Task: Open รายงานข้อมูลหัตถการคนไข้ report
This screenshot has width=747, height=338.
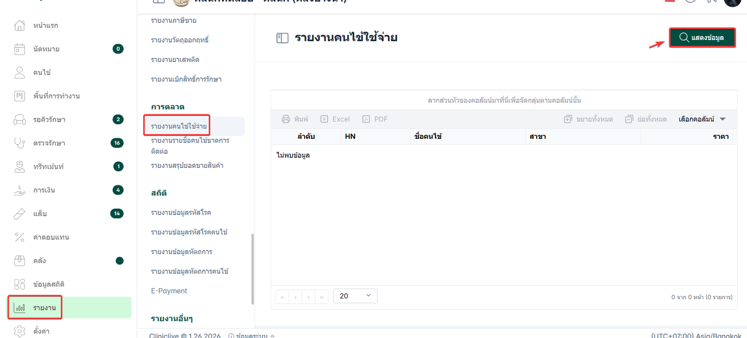Action: tap(189, 271)
